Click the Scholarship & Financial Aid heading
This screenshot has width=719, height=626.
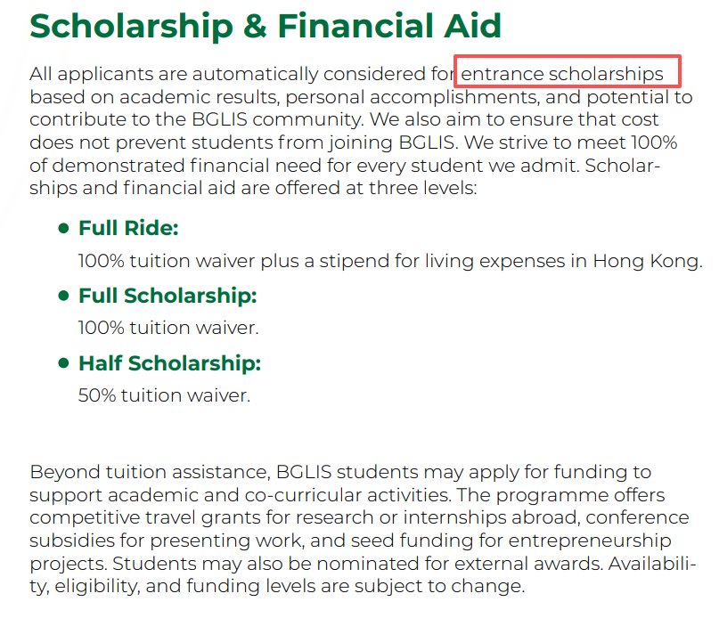click(265, 26)
